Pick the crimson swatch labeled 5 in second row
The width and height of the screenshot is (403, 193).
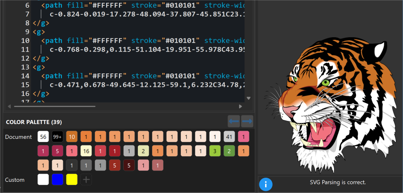[58, 151]
